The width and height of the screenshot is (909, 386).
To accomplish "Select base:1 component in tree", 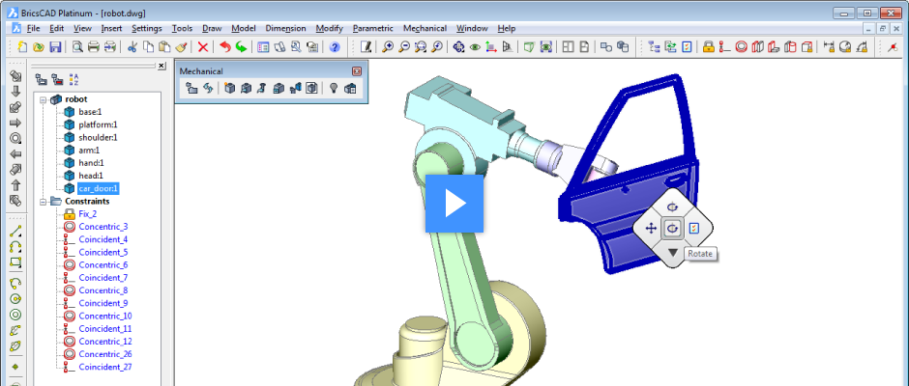I will click(x=90, y=112).
